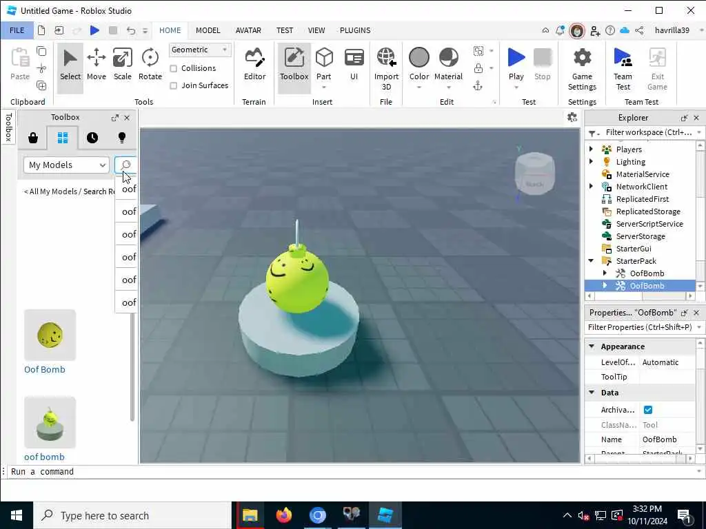Open the Color picker button
Image resolution: width=706 pixels, height=529 pixels.
point(419,65)
